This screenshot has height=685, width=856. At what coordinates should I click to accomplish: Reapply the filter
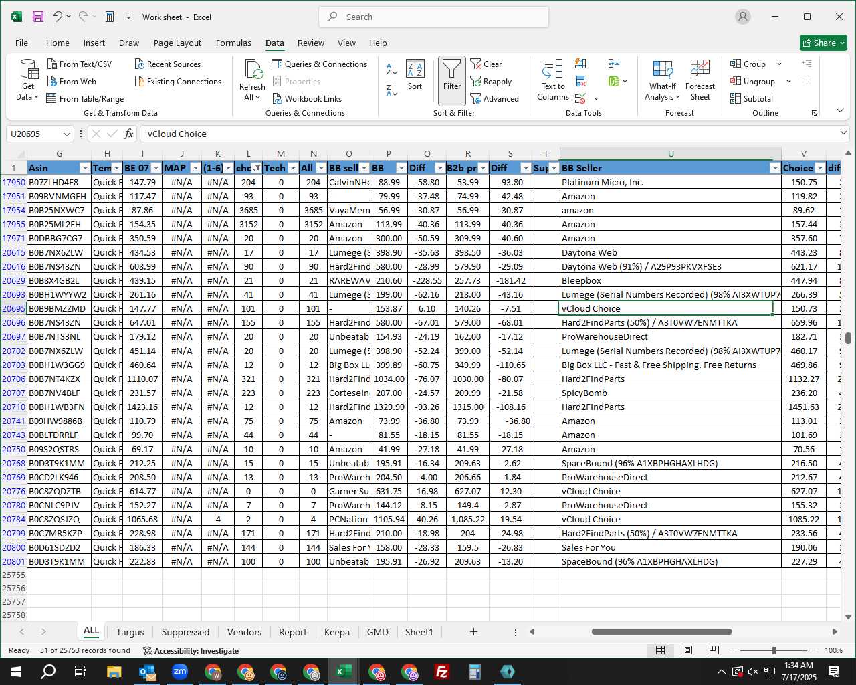point(491,82)
